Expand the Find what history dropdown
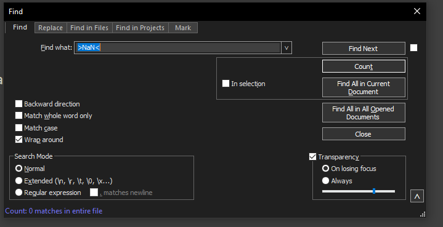Viewport: 443px width, 227px height. [287, 48]
